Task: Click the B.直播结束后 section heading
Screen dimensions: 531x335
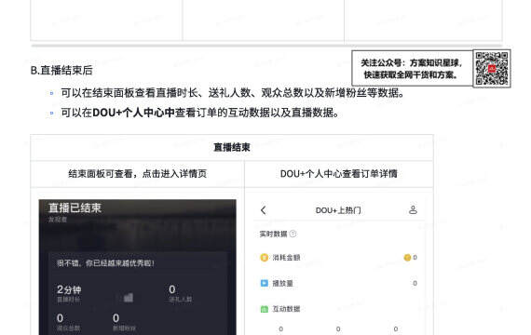Action: tap(61, 70)
